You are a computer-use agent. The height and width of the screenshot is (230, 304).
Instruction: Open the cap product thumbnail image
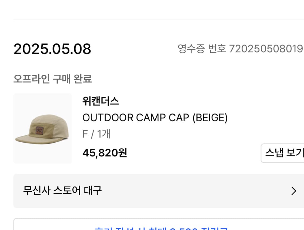43,128
